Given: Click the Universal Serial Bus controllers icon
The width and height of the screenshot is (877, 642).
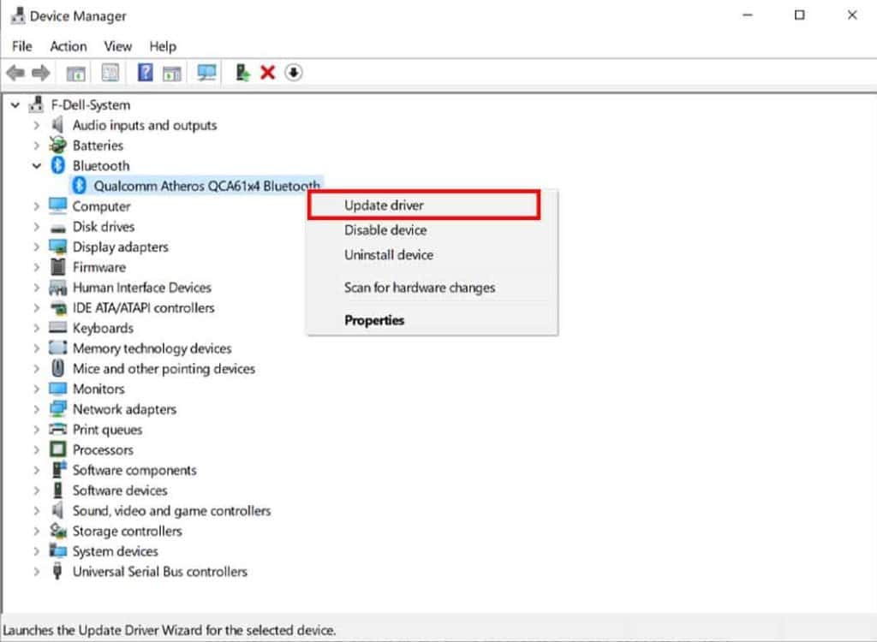Looking at the screenshot, I should [57, 571].
